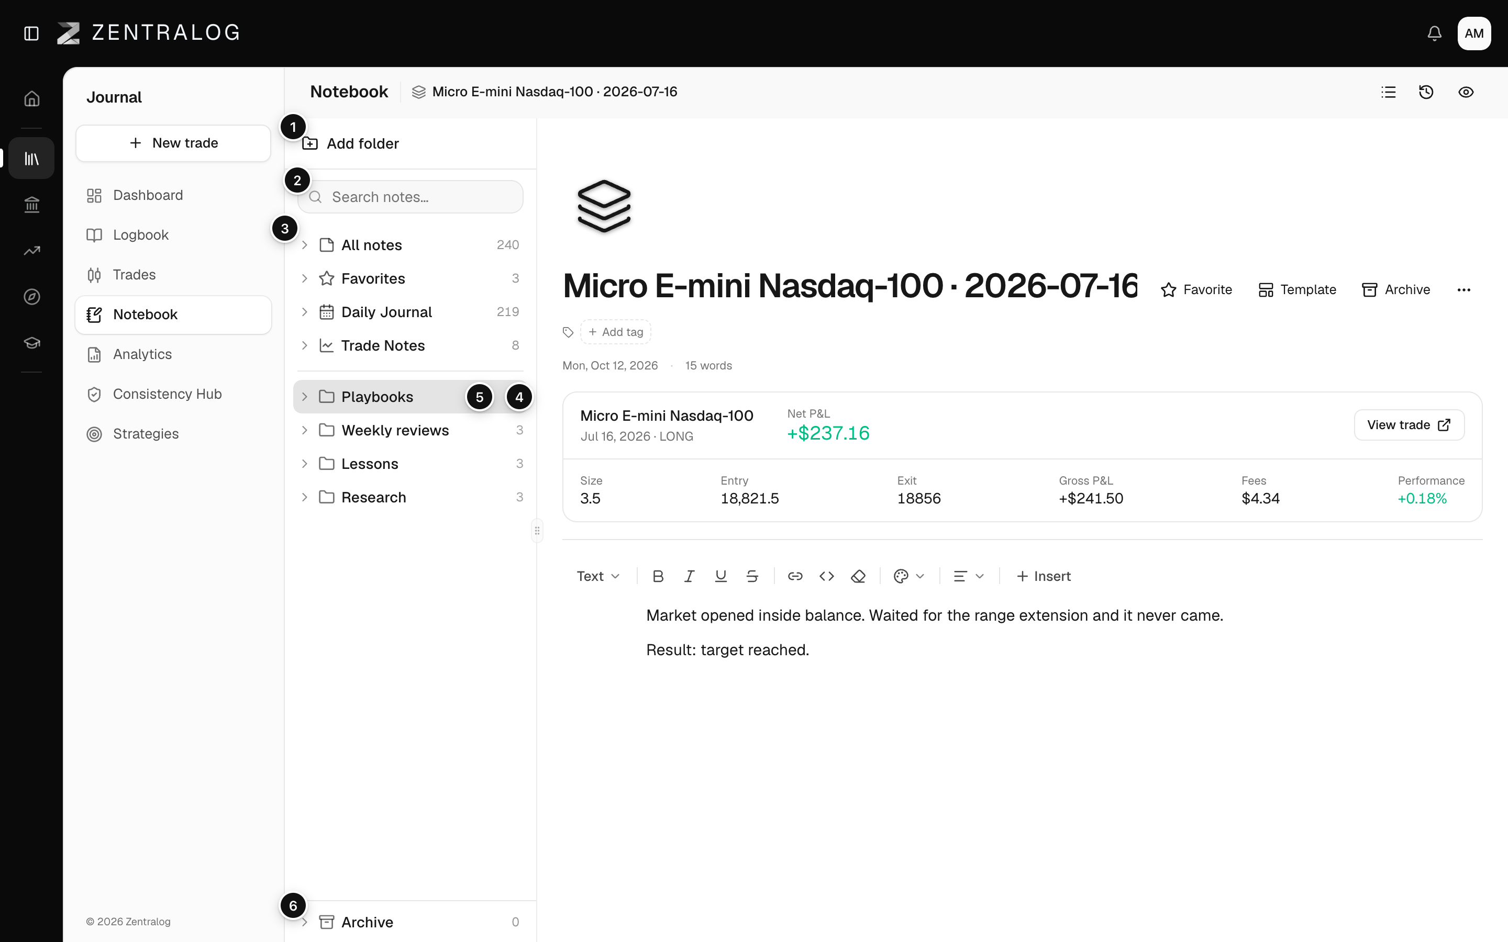The image size is (1508, 942).
Task: Show the table of contents list icon
Action: click(1389, 92)
